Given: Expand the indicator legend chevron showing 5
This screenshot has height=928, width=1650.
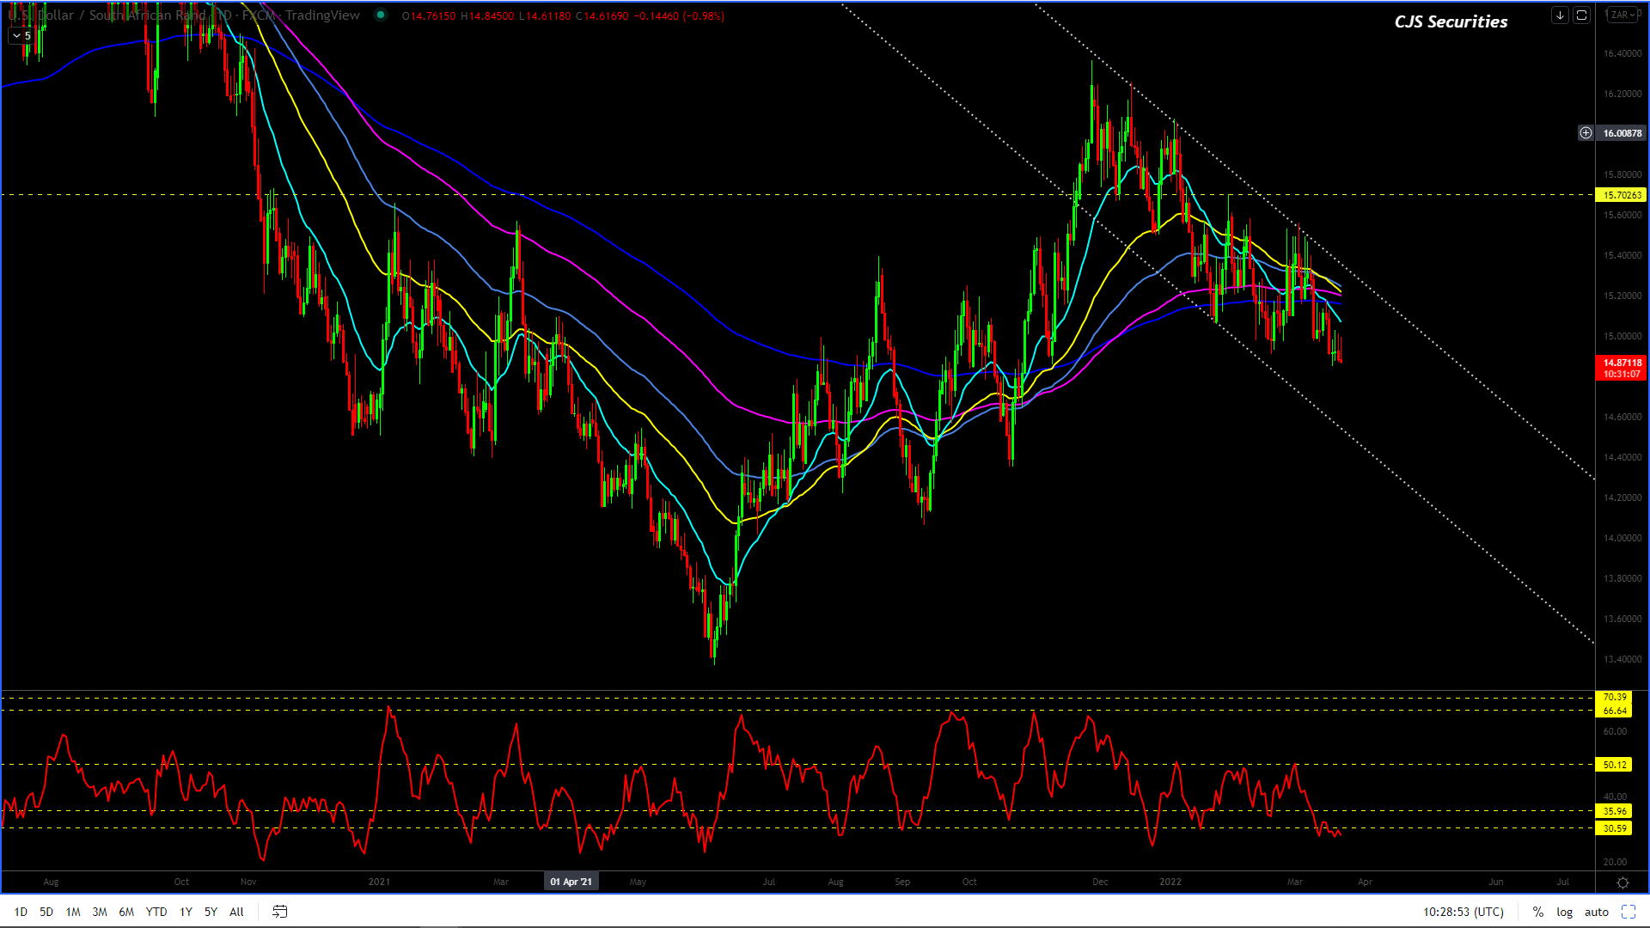Looking at the screenshot, I should point(22,36).
